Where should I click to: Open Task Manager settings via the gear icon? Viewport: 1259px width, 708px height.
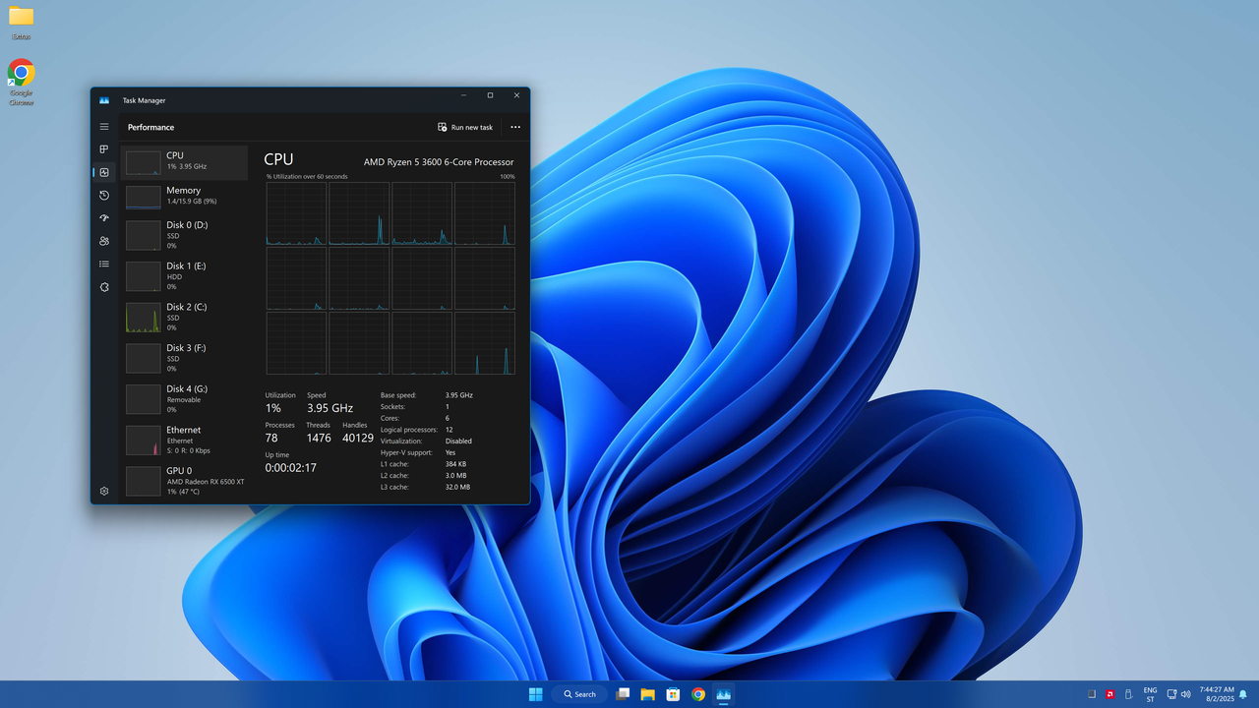pyautogui.click(x=104, y=491)
